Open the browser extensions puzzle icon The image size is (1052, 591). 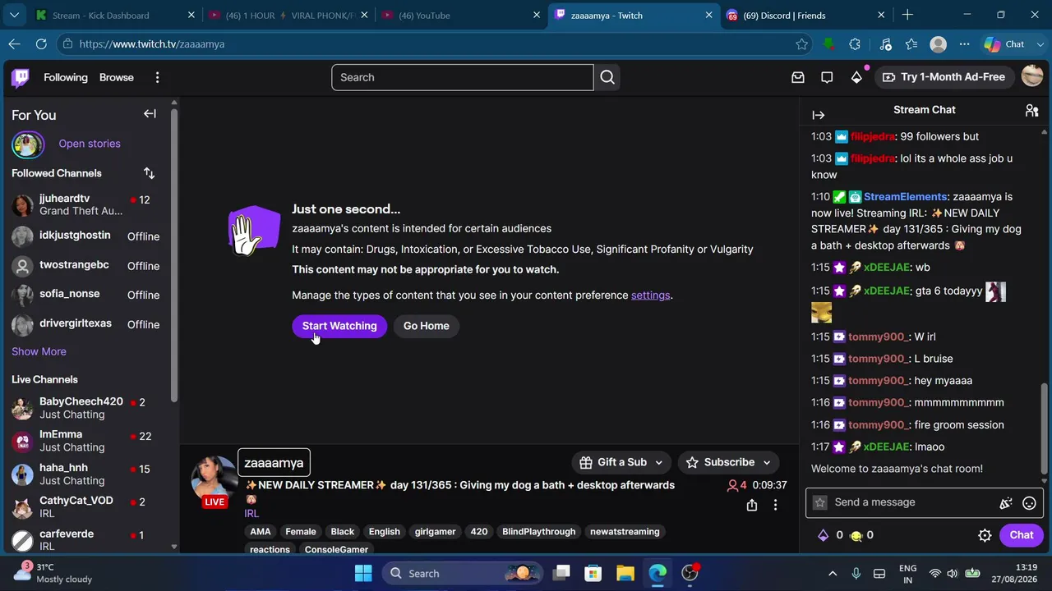click(855, 44)
